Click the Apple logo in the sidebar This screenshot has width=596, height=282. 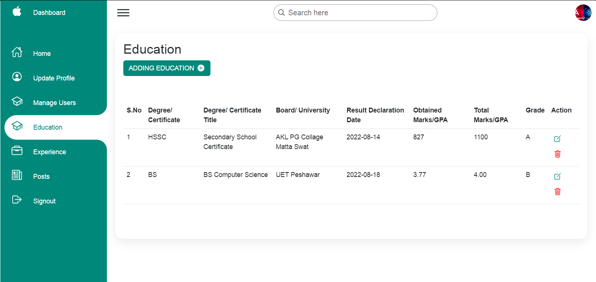tap(17, 12)
